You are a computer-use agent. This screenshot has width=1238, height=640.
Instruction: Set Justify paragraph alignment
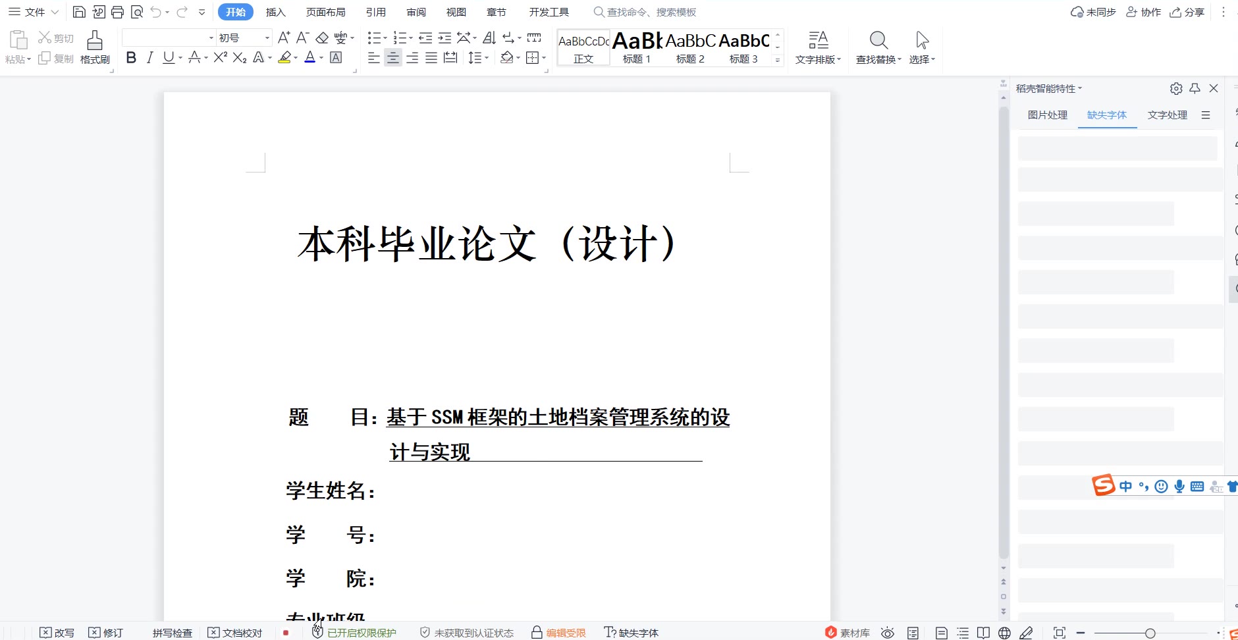(x=431, y=57)
